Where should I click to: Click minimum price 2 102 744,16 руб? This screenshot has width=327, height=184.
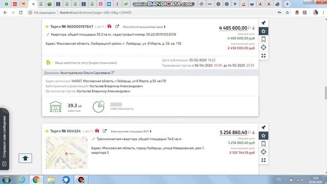(242, 152)
